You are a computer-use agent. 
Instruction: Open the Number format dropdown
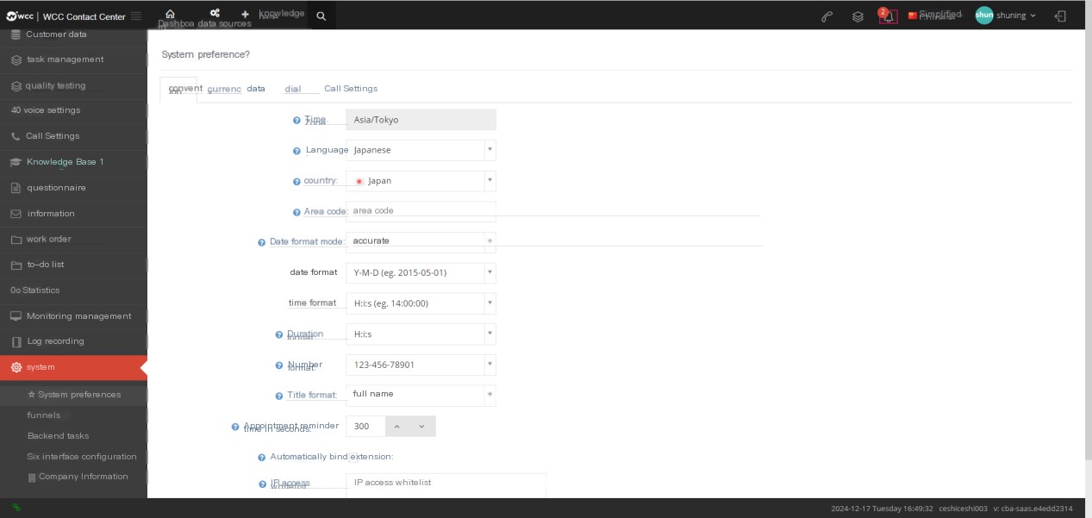421,365
